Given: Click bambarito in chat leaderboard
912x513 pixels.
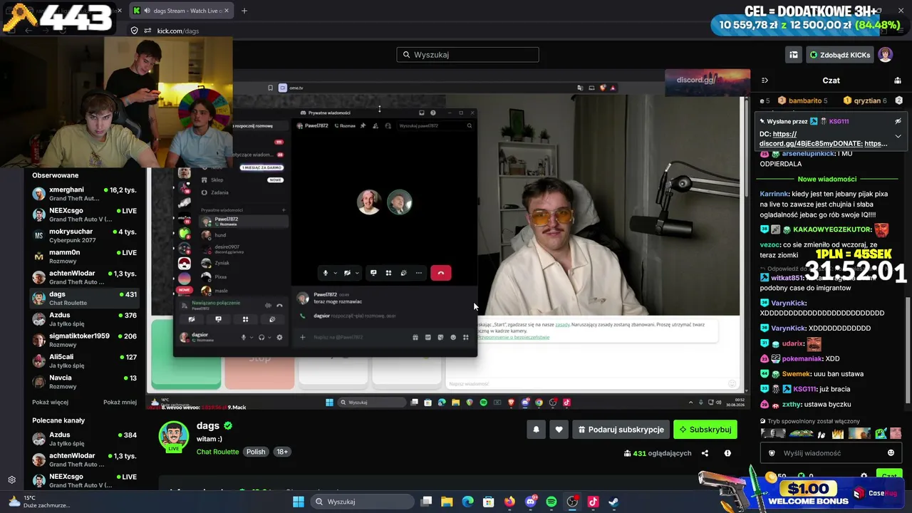Looking at the screenshot, I should [804, 100].
